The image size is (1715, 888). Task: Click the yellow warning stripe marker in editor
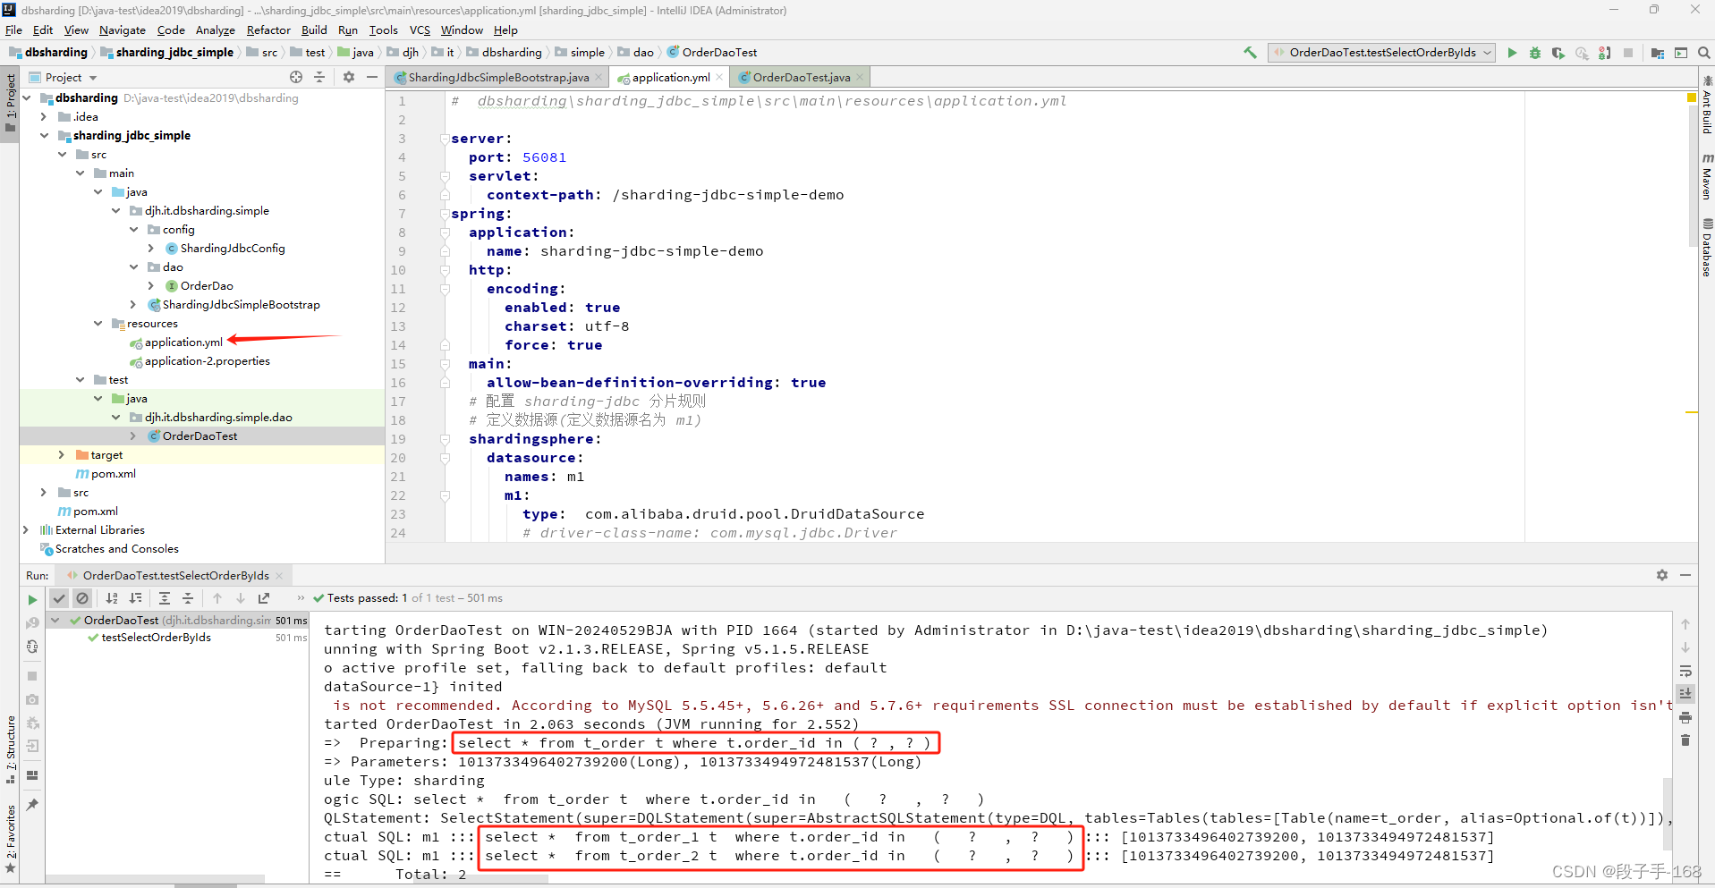[x=1692, y=412]
